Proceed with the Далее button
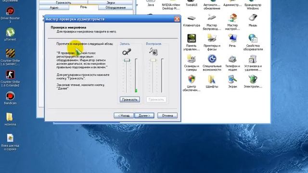308x173 pixels. (x=144, y=115)
